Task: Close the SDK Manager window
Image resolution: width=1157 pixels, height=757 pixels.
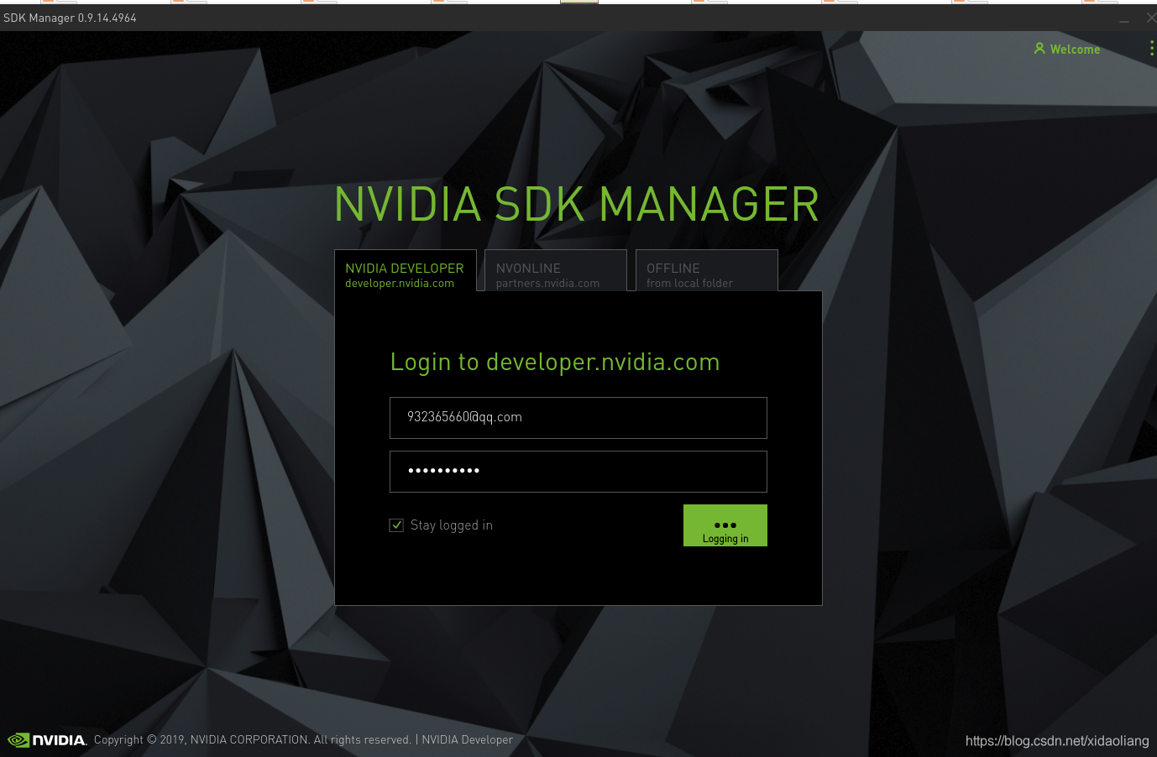Action: pos(1151,18)
